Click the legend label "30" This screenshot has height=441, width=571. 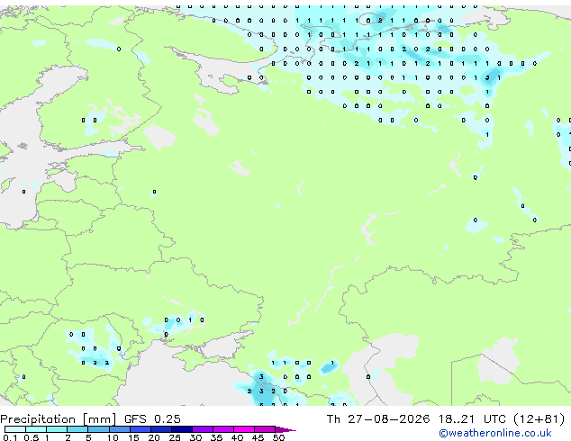(195, 437)
